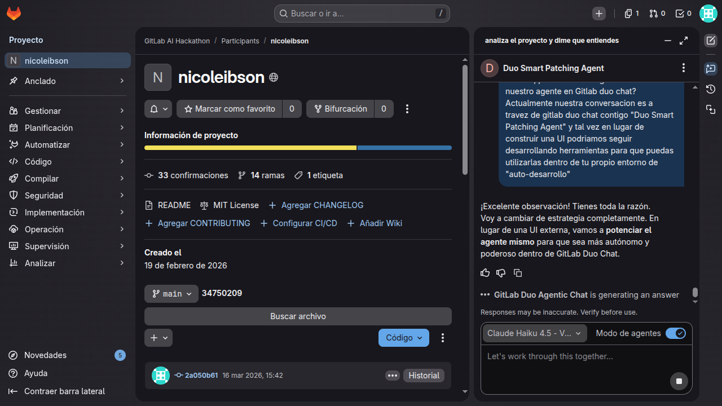Give thumbs up to the answer
Screen dimensions: 722x406
(485, 273)
